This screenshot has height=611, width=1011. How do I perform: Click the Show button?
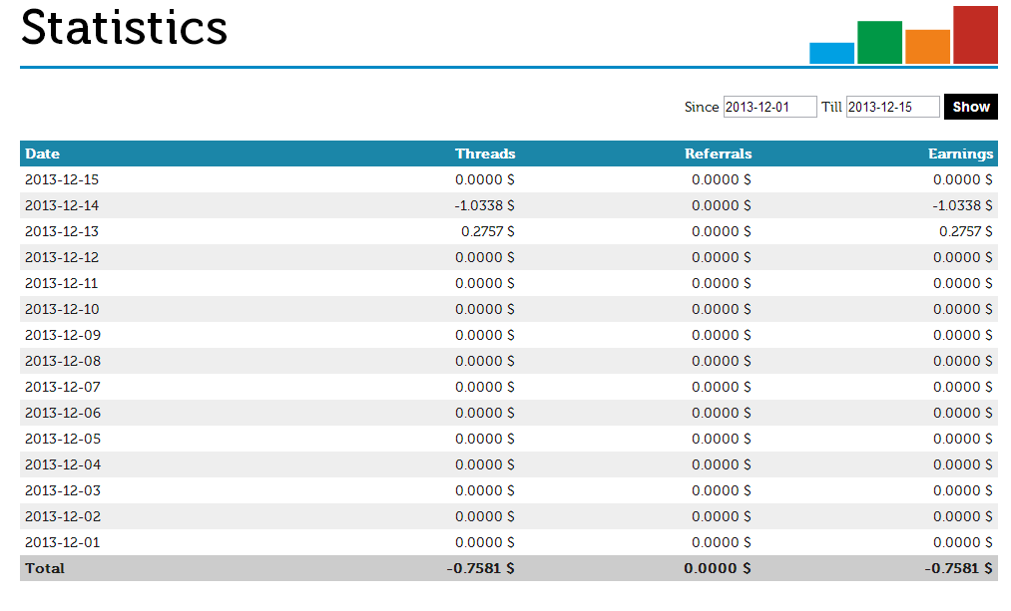(970, 107)
